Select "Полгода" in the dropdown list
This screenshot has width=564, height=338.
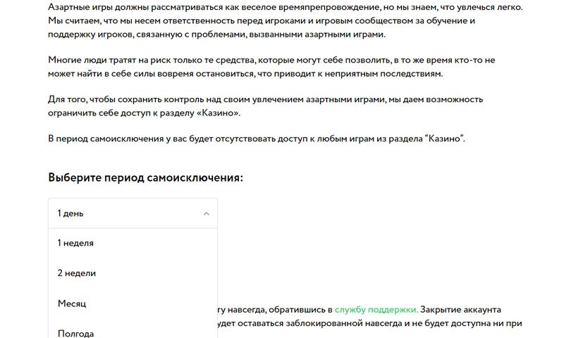75,333
